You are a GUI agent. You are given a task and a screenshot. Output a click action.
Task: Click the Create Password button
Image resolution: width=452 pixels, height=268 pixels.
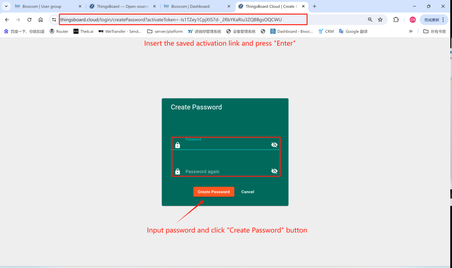point(214,192)
